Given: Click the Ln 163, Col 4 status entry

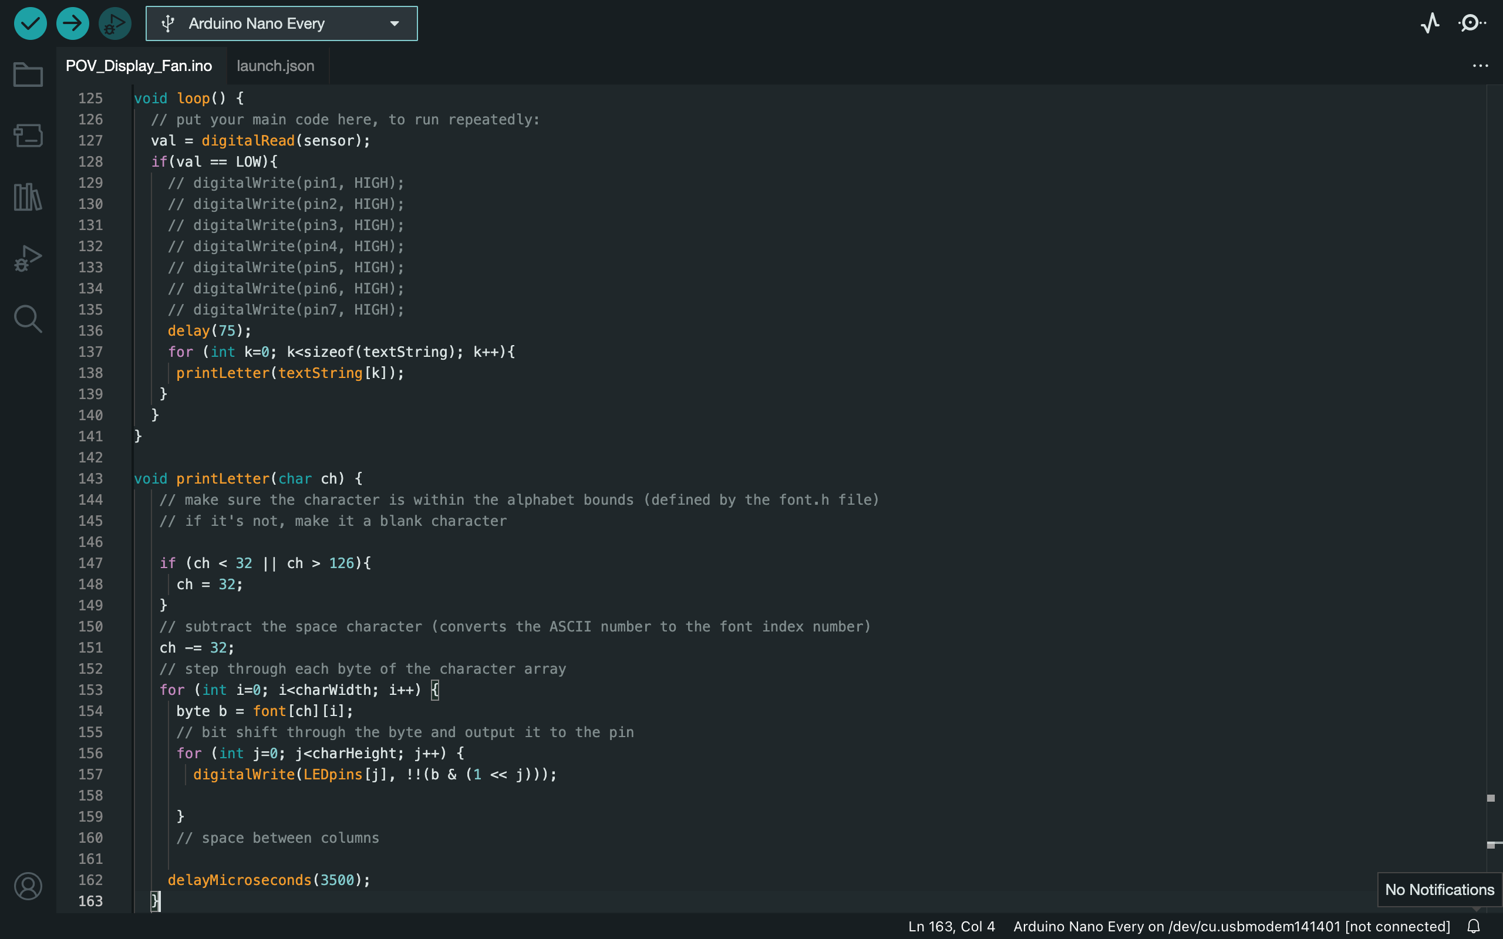Looking at the screenshot, I should 952,926.
